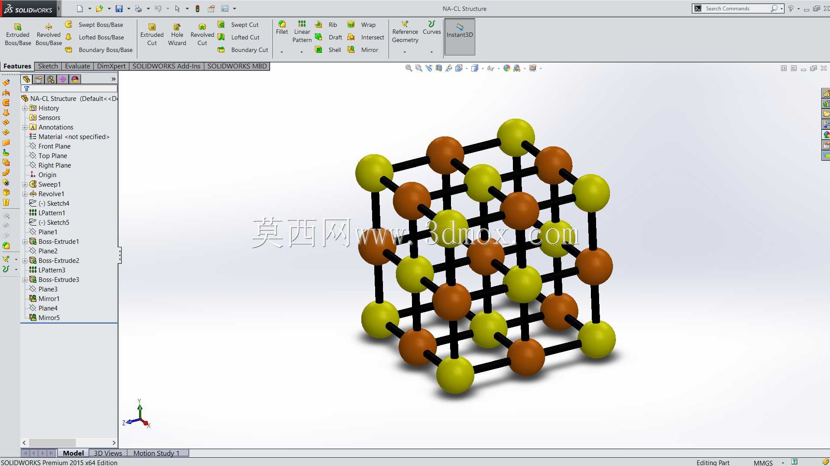The height and width of the screenshot is (466, 830).
Task: Switch to the DimXpert tab
Action: click(x=111, y=66)
